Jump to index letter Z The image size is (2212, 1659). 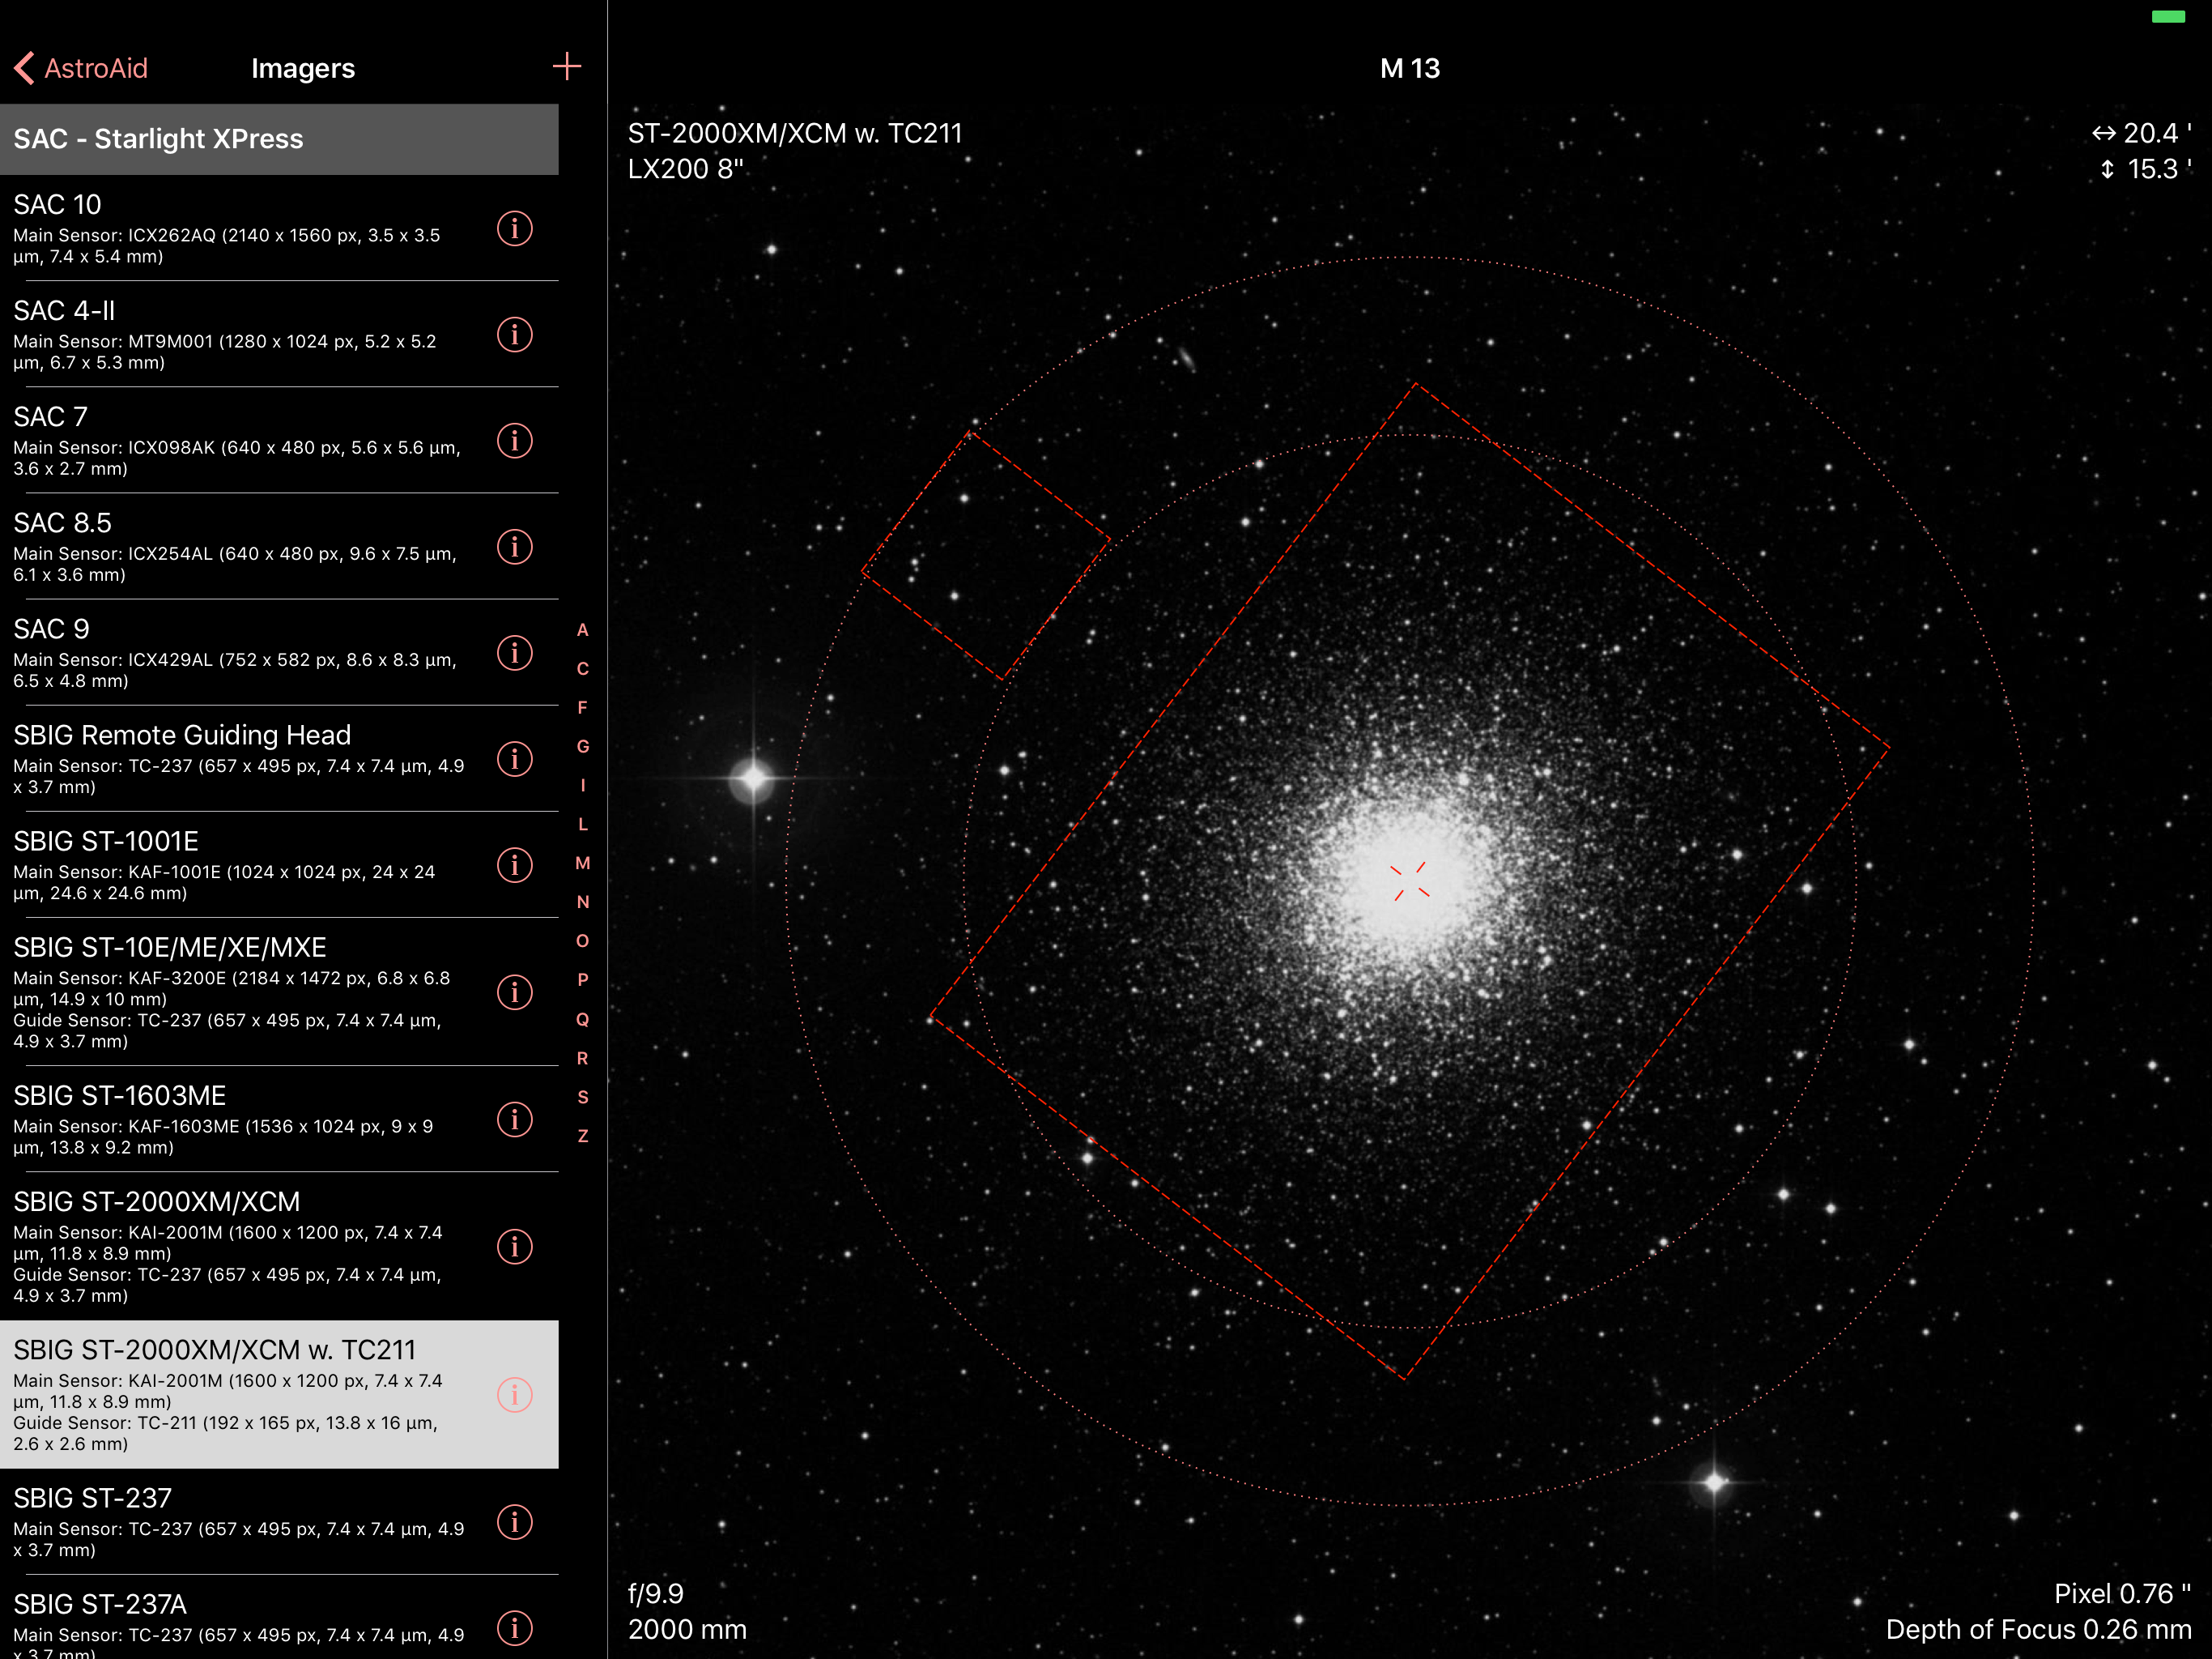[x=582, y=1136]
